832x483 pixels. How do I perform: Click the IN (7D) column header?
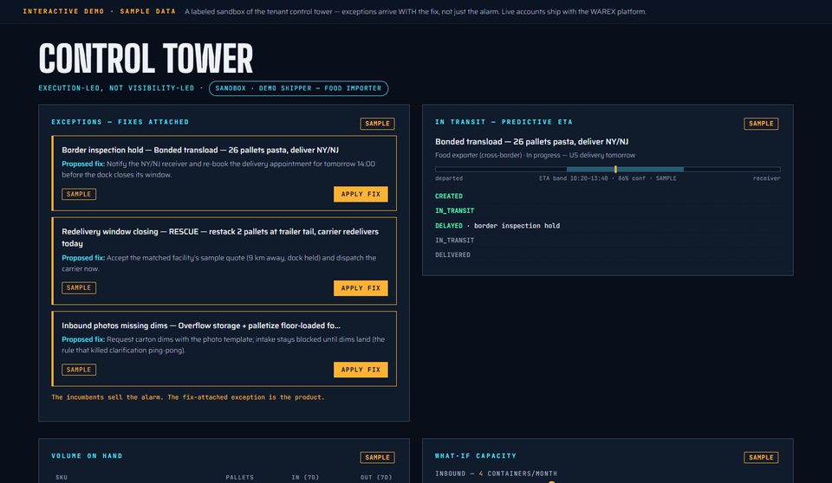305,478
